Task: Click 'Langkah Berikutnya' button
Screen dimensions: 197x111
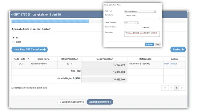Action: (x=100, y=102)
